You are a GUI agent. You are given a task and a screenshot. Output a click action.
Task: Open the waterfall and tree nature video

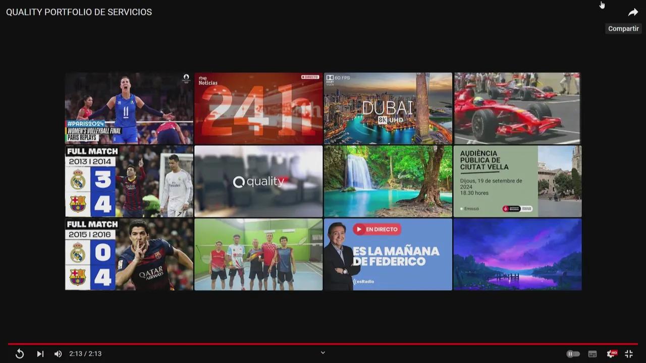pos(388,181)
